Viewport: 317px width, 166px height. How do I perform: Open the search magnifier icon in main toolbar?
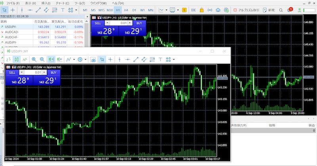tap(281, 10)
